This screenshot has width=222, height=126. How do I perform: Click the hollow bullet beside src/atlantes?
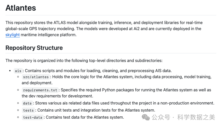point(18,77)
